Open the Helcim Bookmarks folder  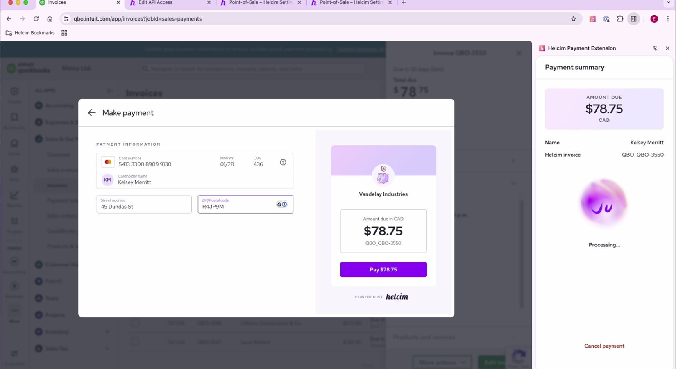(x=30, y=33)
